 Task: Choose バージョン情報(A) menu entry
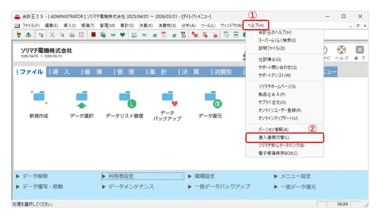(273, 129)
